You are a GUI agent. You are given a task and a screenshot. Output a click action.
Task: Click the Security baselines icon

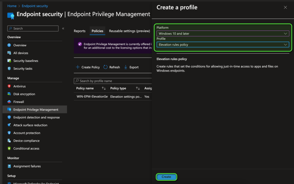[x=9, y=61]
